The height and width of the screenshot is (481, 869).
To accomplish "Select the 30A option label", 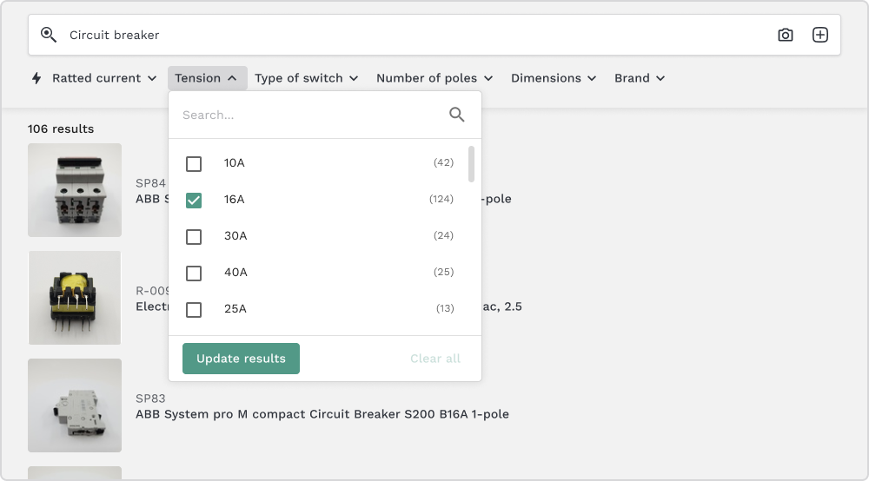I will click(235, 236).
